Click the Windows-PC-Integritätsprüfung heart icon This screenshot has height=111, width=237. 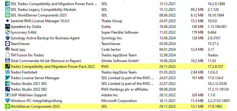click(7, 101)
